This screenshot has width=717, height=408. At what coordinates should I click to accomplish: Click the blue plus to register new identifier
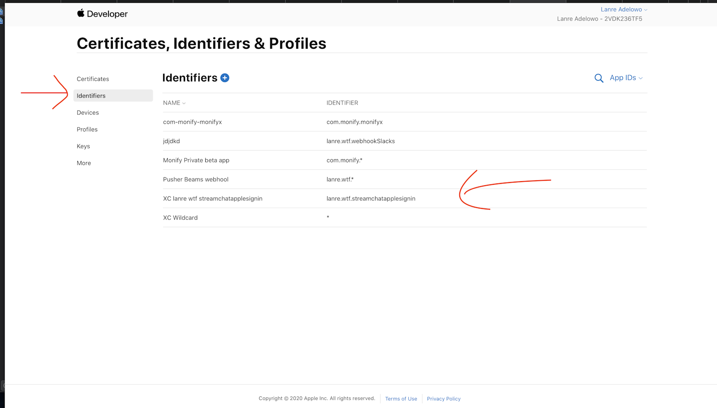[x=225, y=77]
